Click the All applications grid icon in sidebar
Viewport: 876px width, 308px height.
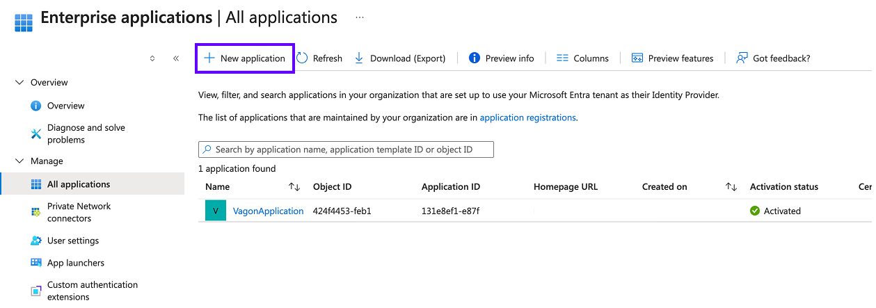coord(36,184)
